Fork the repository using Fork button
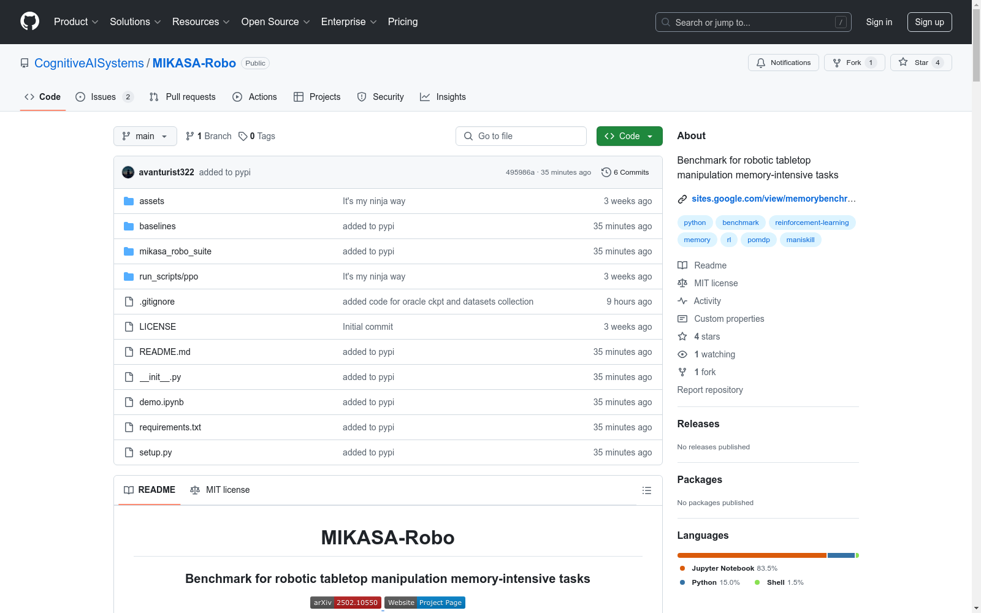This screenshot has height=613, width=981. [x=854, y=63]
